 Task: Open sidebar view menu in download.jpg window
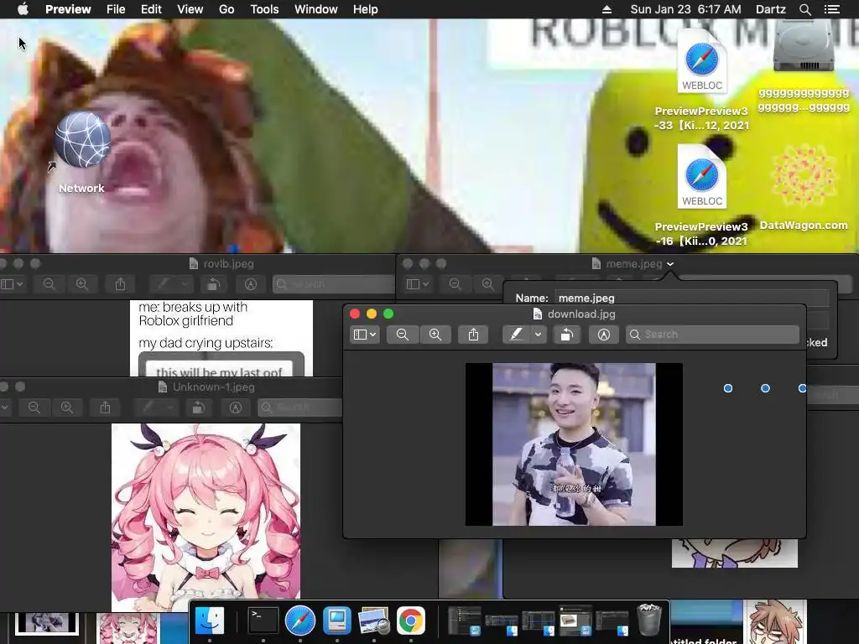[x=365, y=335]
